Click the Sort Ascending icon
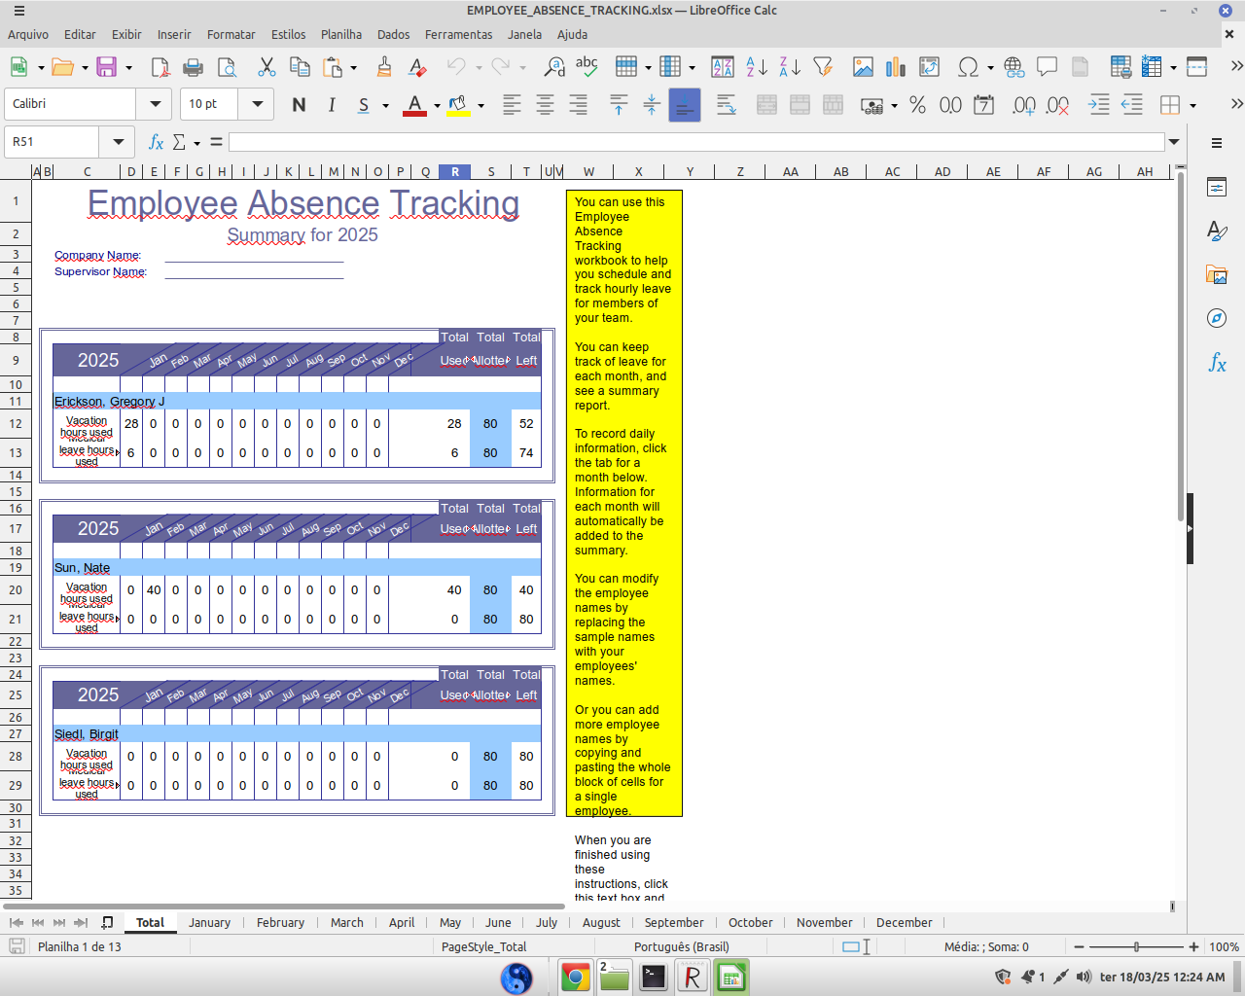Screen dimensions: 1245x996 pos(755,67)
